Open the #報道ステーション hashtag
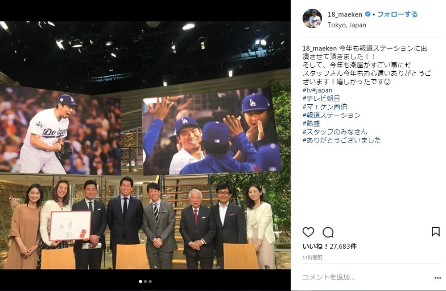This screenshot has width=446, height=291. coord(331,115)
